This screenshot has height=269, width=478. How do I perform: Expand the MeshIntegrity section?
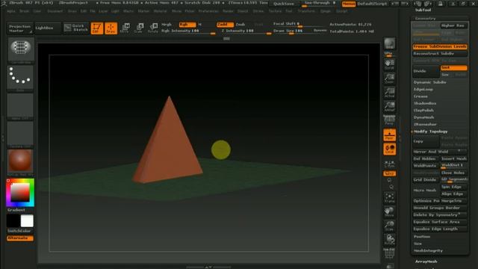[x=428, y=251]
